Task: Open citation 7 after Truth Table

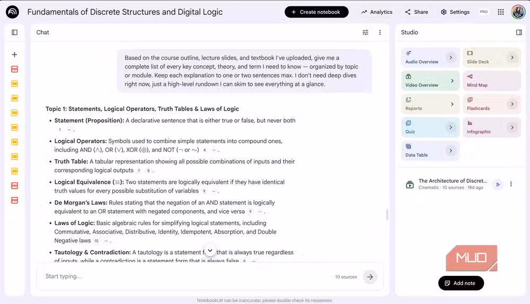Action: click(x=138, y=171)
